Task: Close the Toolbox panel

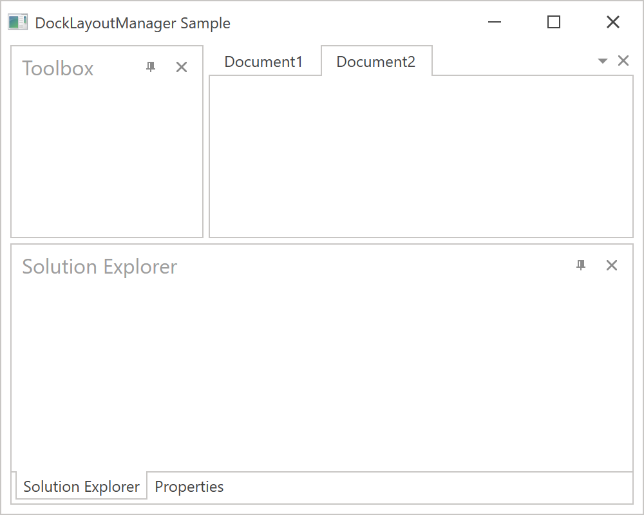Action: point(182,67)
